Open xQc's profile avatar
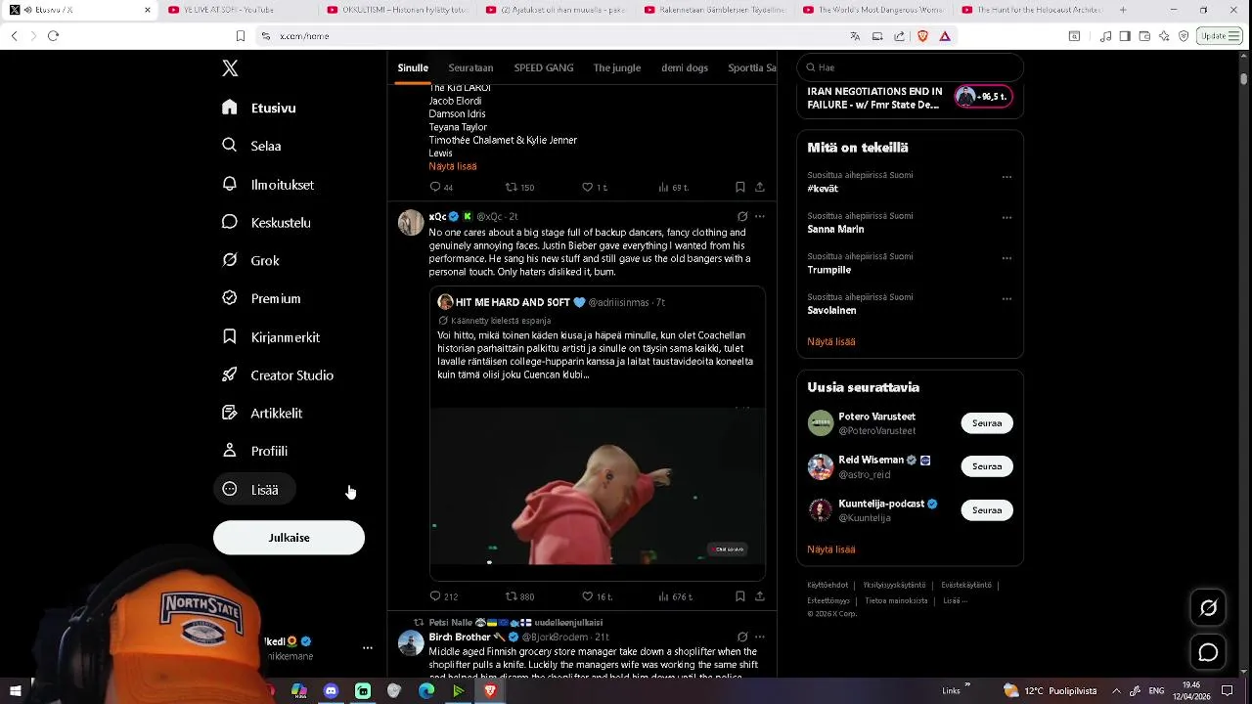The height and width of the screenshot is (704, 1252). (x=411, y=222)
